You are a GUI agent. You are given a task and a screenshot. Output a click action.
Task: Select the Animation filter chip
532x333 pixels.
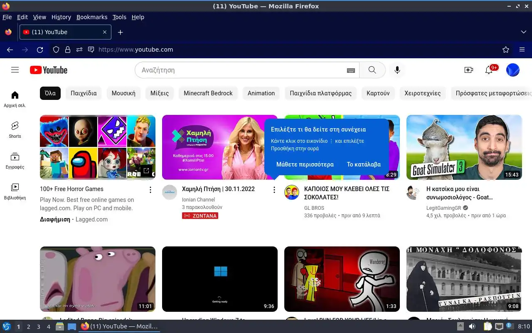[261, 93]
